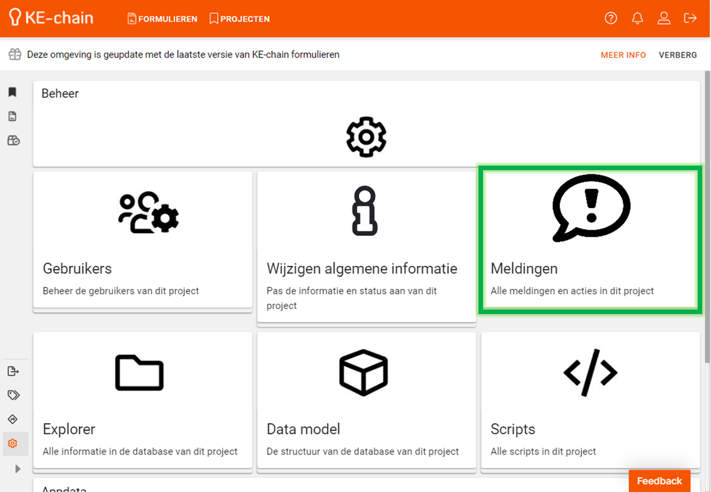
Task: Select the orange gear icon in sidebar
Action: pyautogui.click(x=13, y=443)
